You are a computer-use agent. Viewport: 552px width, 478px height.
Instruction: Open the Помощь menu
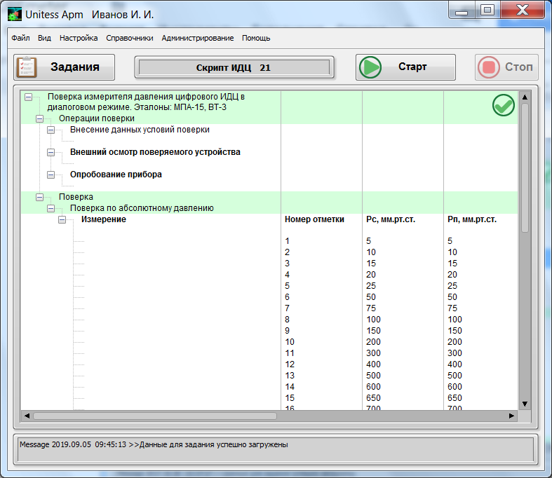[256, 38]
